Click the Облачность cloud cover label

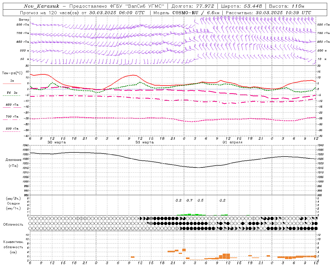click(x=13, y=224)
